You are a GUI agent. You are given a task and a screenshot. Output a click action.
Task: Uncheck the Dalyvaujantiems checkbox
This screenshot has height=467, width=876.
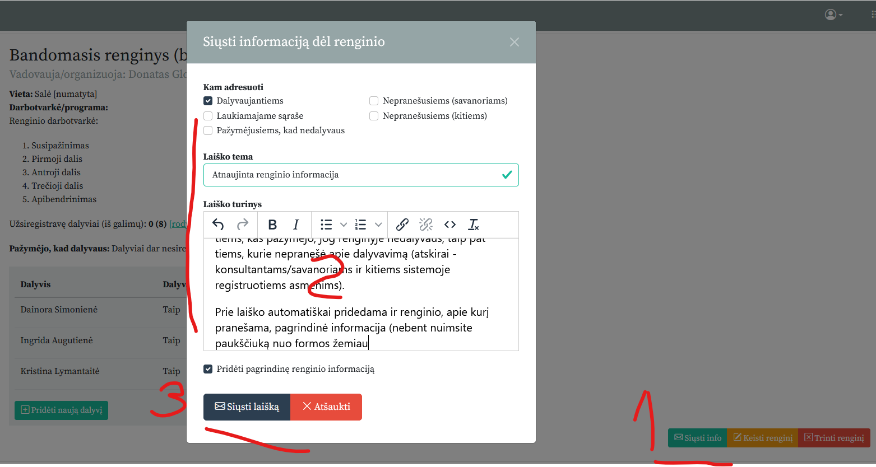[x=208, y=101]
